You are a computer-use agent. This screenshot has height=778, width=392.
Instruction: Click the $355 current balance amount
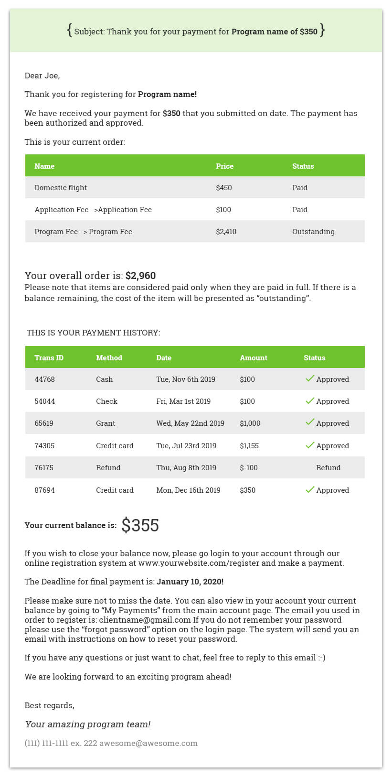coord(140,525)
